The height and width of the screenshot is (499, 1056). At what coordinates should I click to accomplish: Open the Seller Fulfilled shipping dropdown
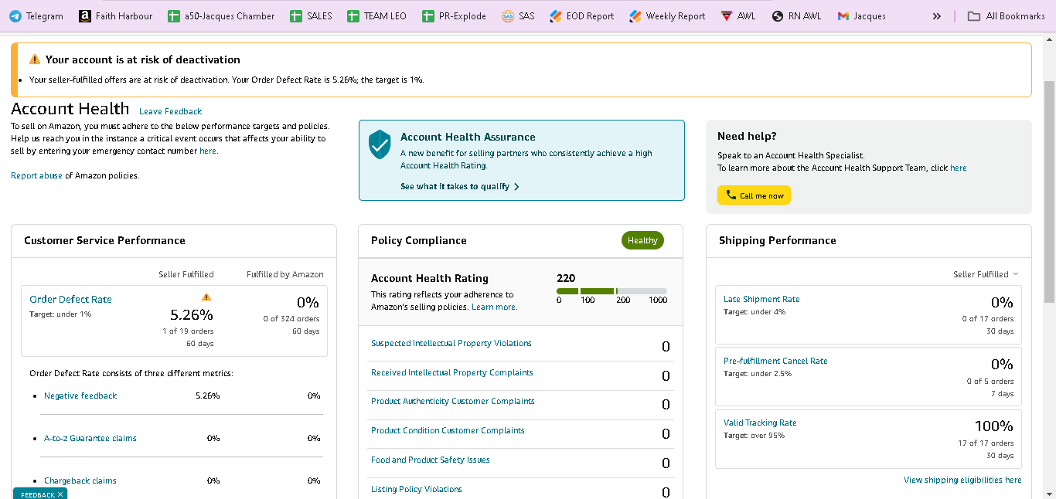click(986, 274)
